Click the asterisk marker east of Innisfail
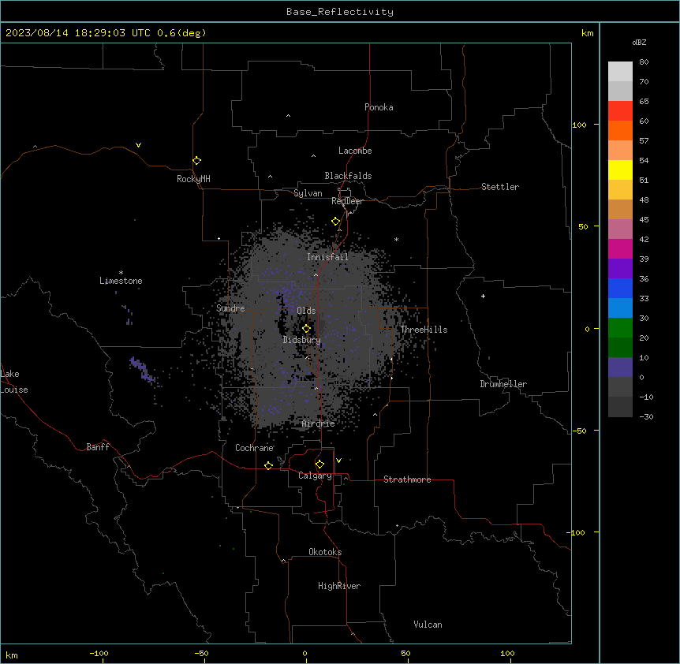The width and height of the screenshot is (680, 664). tap(396, 239)
